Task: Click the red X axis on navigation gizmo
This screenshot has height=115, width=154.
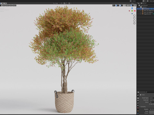Action: tap(135, 11)
